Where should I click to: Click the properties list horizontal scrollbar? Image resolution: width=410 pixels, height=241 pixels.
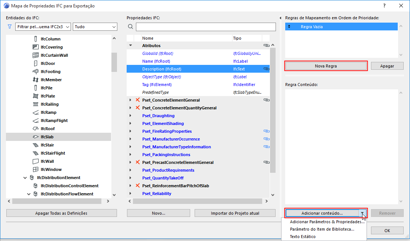(198, 201)
